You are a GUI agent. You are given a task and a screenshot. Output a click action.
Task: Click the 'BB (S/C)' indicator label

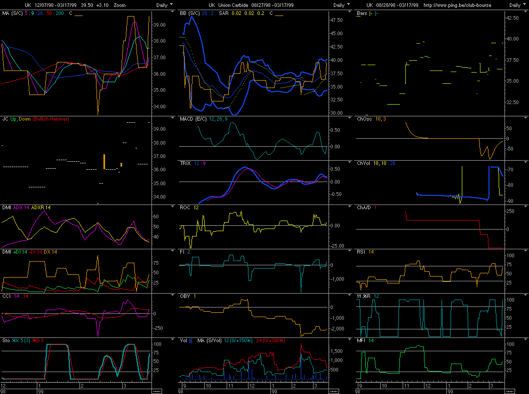[189, 13]
